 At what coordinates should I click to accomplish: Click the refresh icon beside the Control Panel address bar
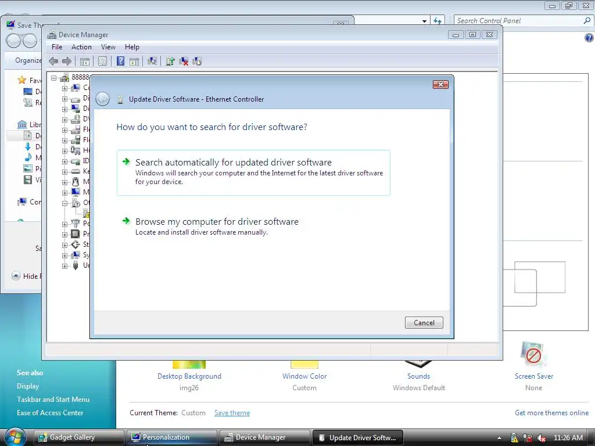[438, 21]
